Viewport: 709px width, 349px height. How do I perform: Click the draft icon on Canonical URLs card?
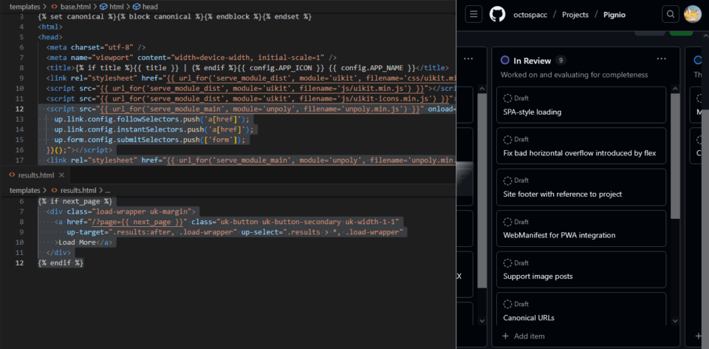click(x=507, y=304)
